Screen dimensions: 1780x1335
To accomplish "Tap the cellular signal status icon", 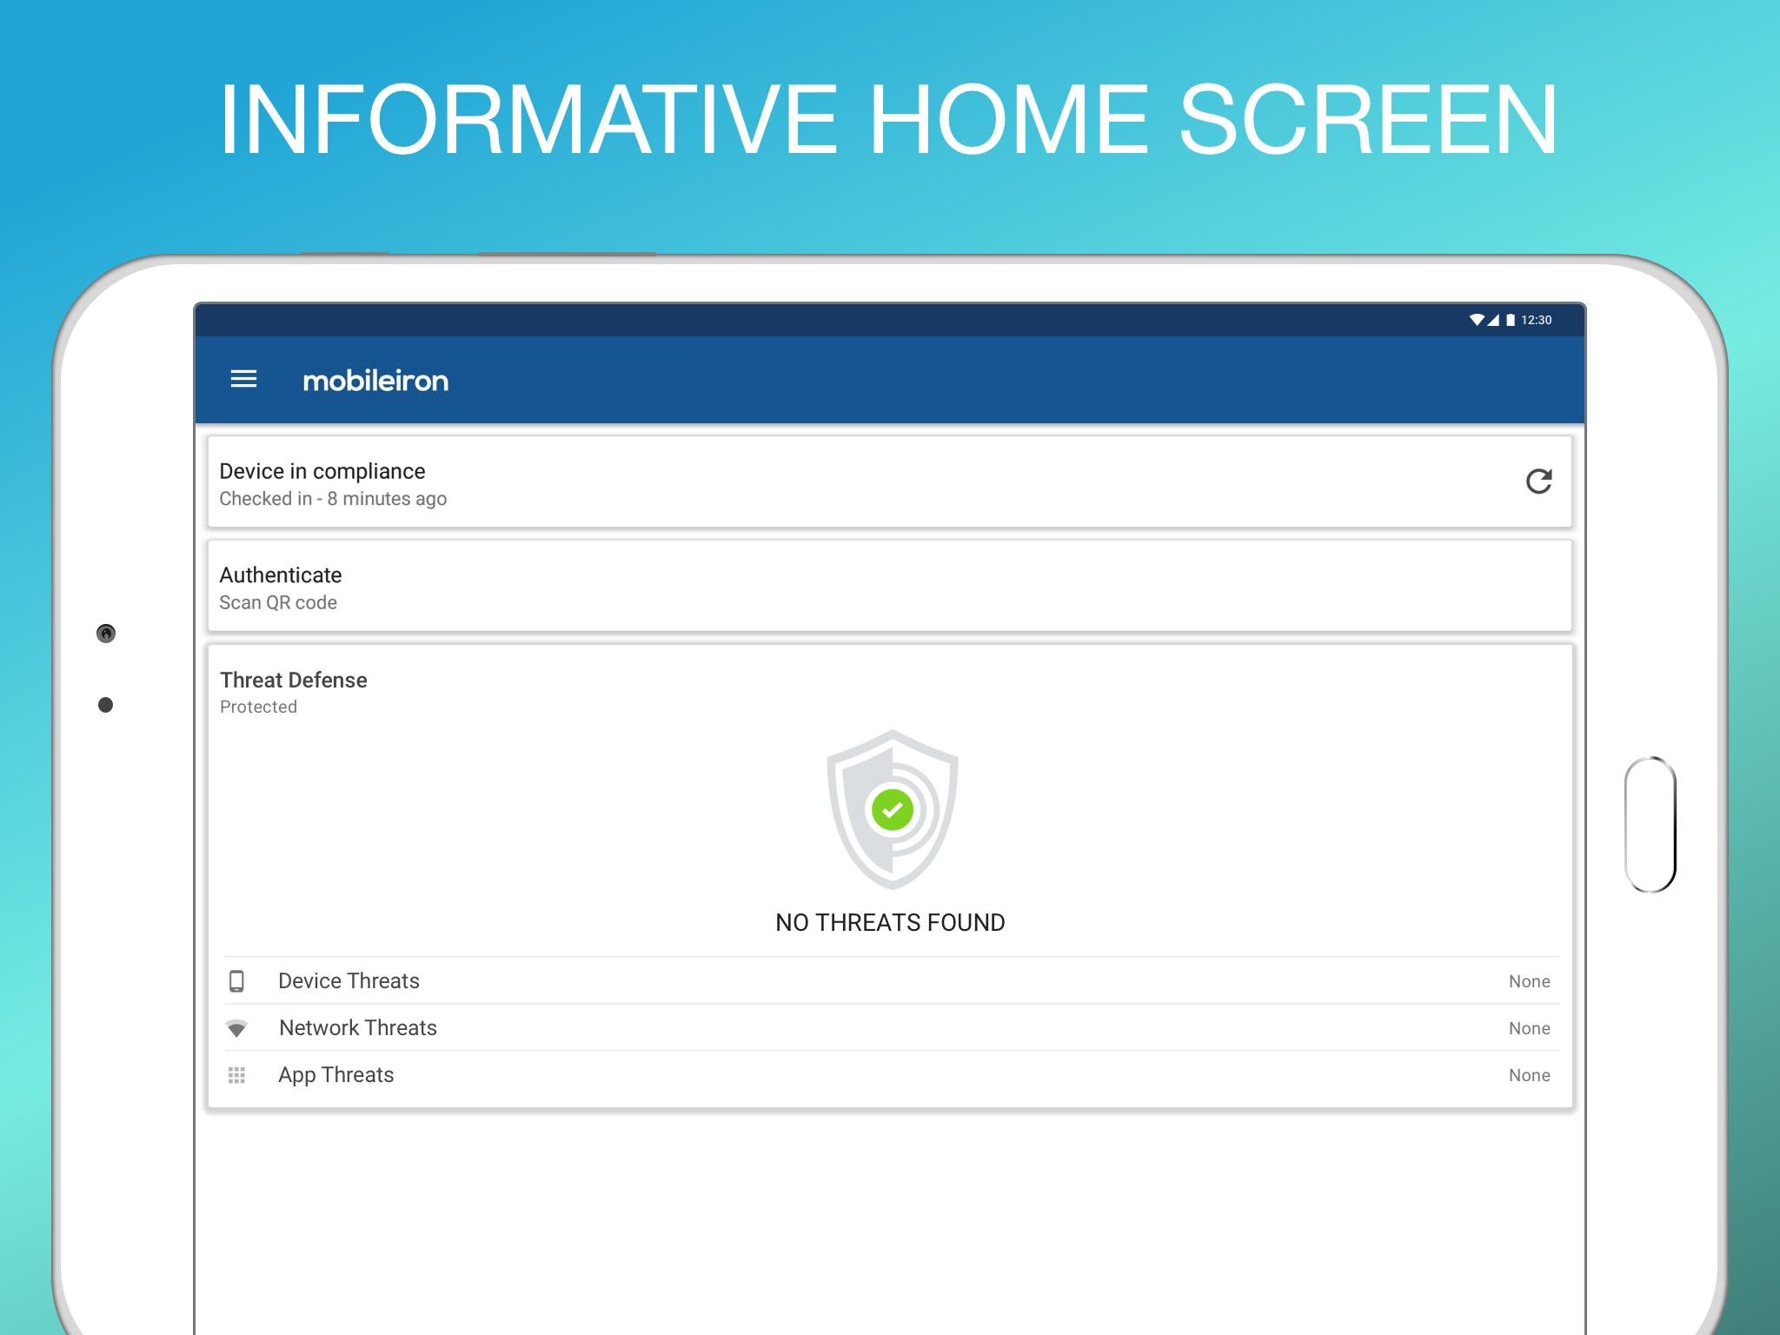I will (x=1492, y=320).
